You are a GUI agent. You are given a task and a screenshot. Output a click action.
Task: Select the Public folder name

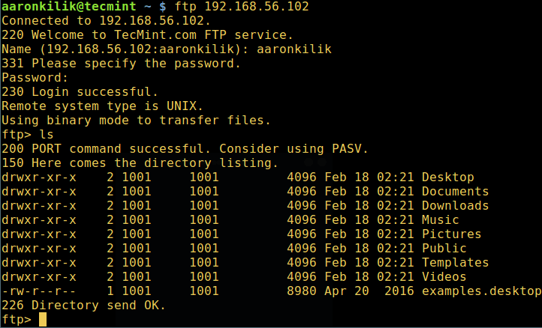[444, 249]
